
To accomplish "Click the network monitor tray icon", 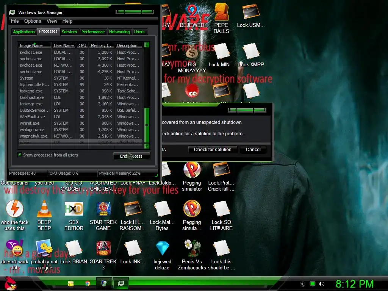I will (313, 284).
